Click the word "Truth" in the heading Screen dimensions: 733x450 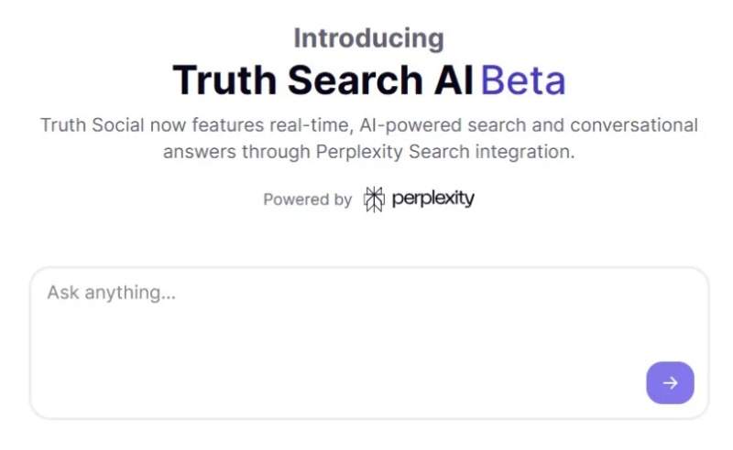coord(224,81)
